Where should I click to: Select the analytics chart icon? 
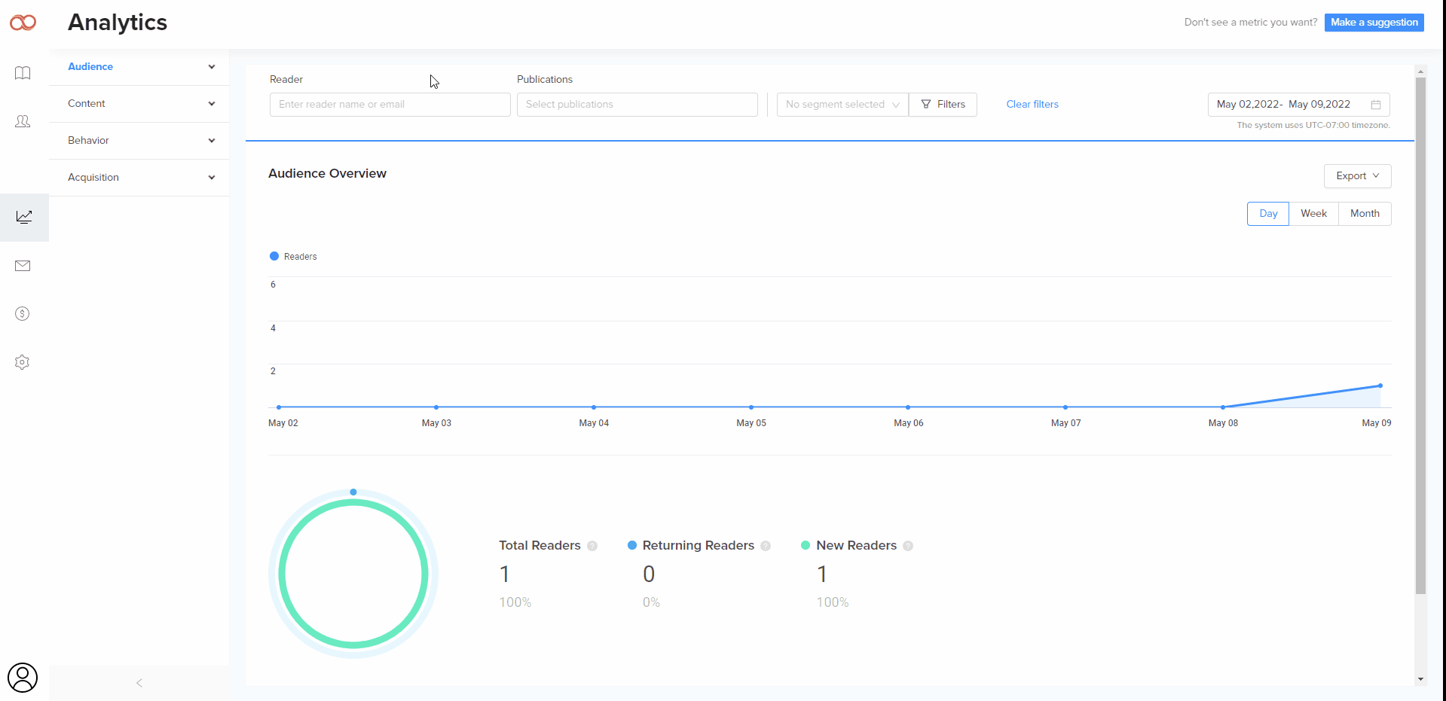click(x=24, y=217)
